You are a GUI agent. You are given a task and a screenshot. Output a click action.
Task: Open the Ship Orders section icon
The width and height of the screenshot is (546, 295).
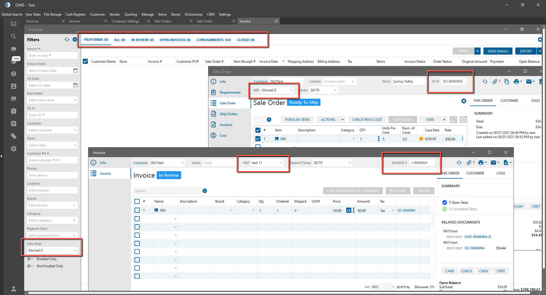[x=213, y=114]
